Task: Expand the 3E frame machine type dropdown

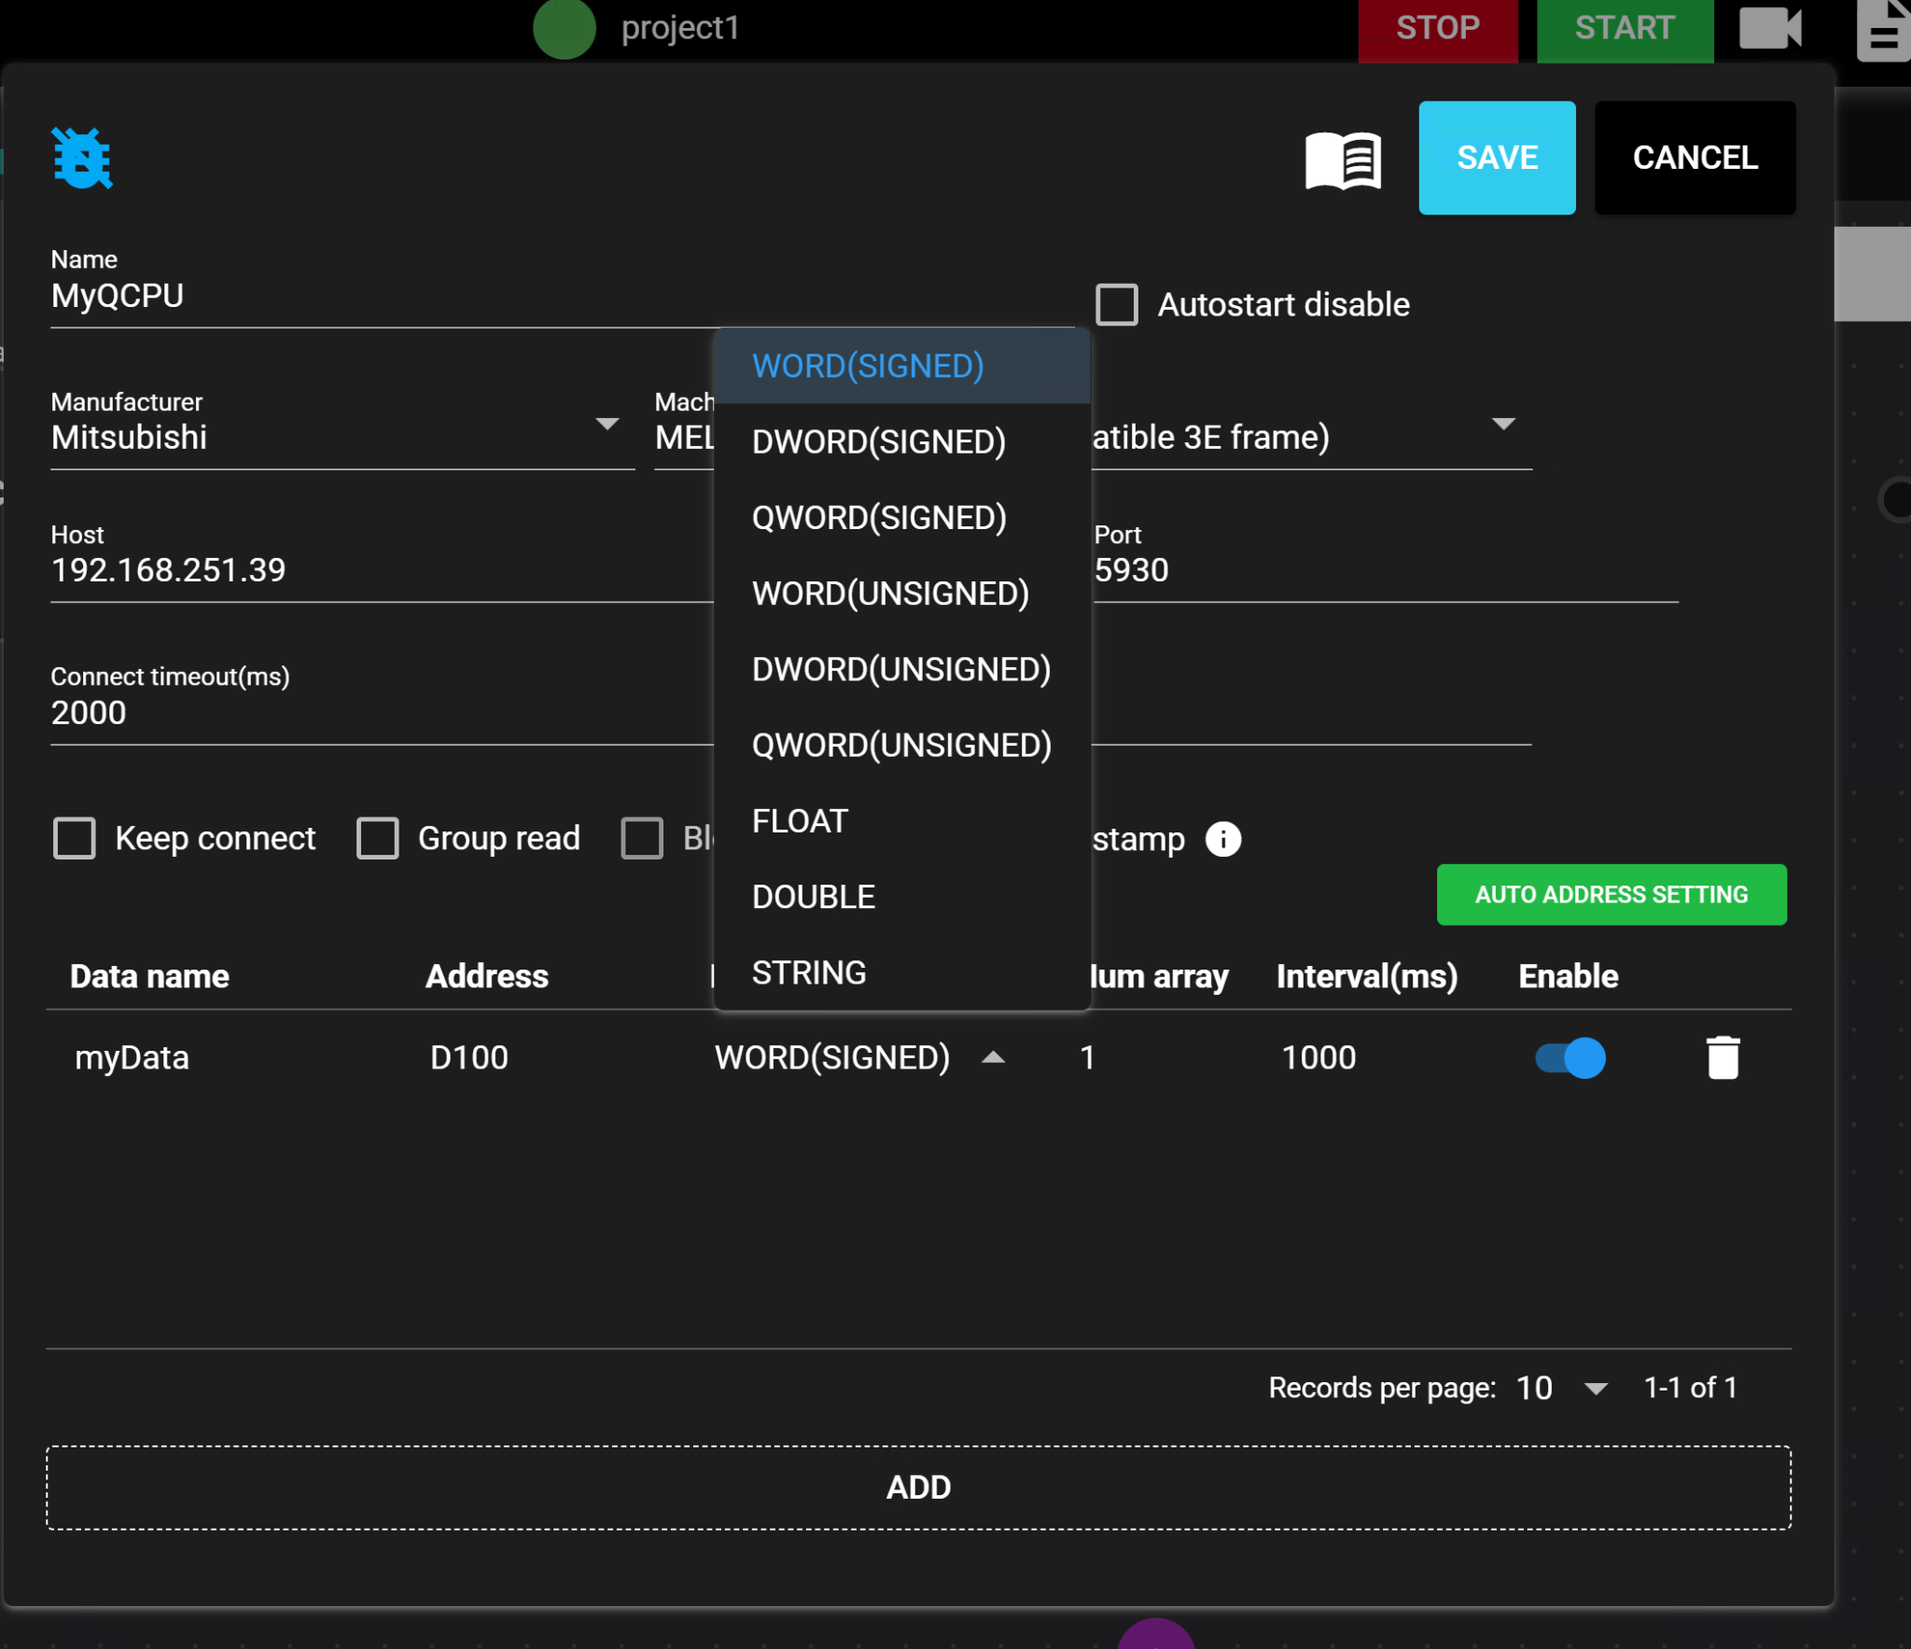Action: (x=1502, y=426)
